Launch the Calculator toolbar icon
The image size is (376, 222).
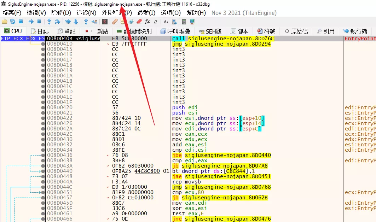184,22
